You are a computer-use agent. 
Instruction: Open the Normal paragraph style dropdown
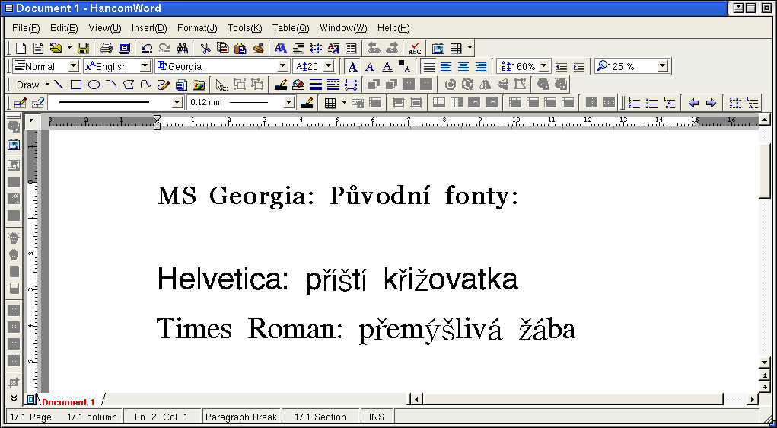(x=74, y=66)
